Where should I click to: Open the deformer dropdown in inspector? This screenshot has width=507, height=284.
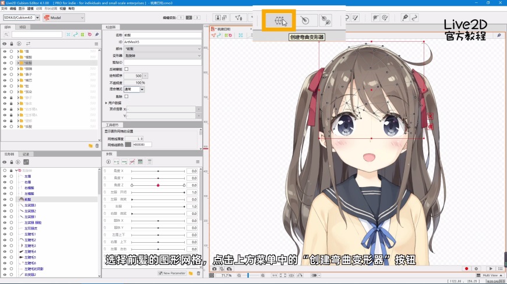pos(163,55)
